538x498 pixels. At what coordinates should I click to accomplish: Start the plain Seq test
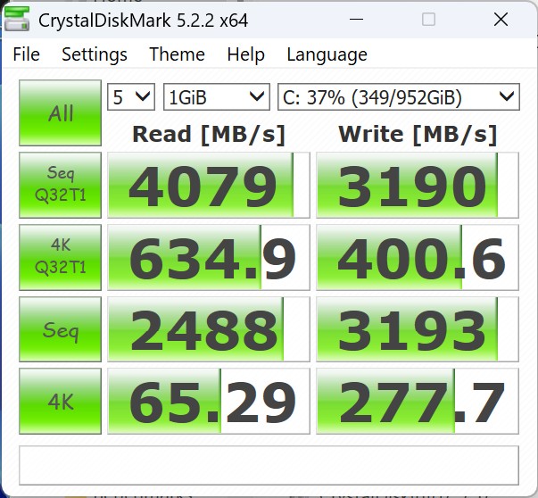click(60, 329)
